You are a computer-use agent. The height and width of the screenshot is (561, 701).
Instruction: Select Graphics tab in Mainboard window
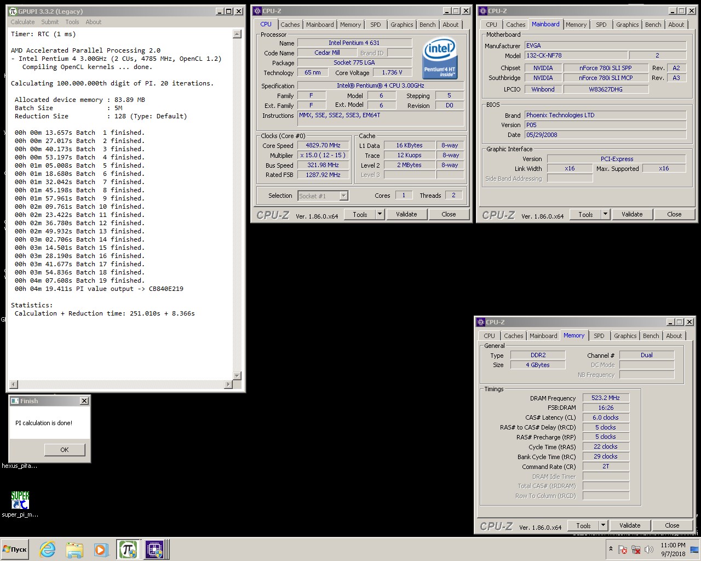(x=628, y=25)
